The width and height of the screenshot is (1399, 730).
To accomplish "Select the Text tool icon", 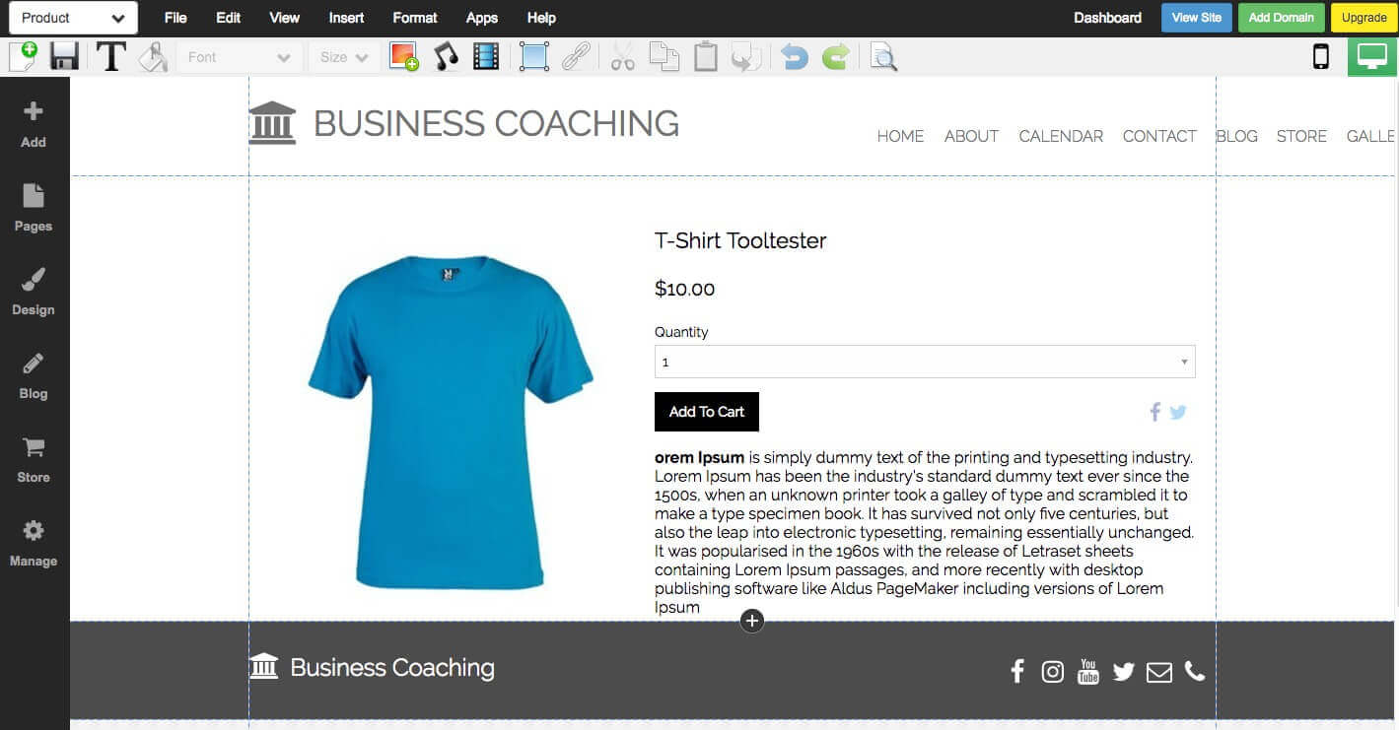I will [110, 57].
